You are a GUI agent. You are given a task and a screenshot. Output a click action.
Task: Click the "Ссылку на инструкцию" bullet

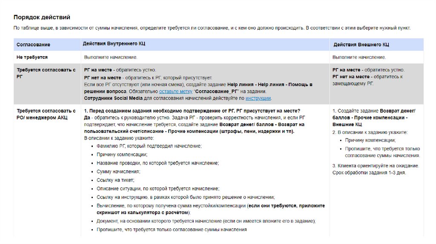(x=186, y=197)
